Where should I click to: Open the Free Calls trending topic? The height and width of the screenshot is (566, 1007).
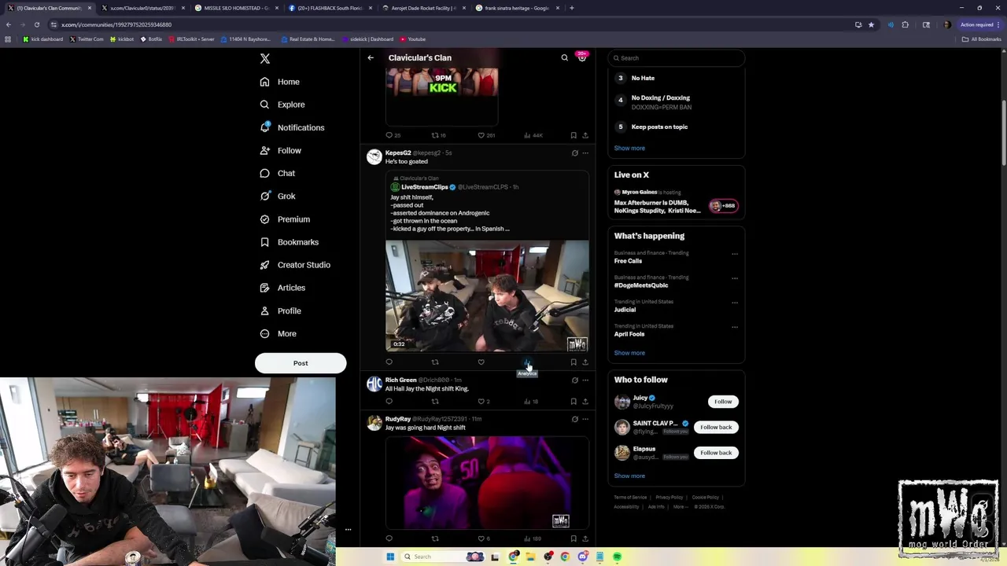coord(628,261)
